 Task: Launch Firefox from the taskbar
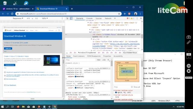(18, 107)
